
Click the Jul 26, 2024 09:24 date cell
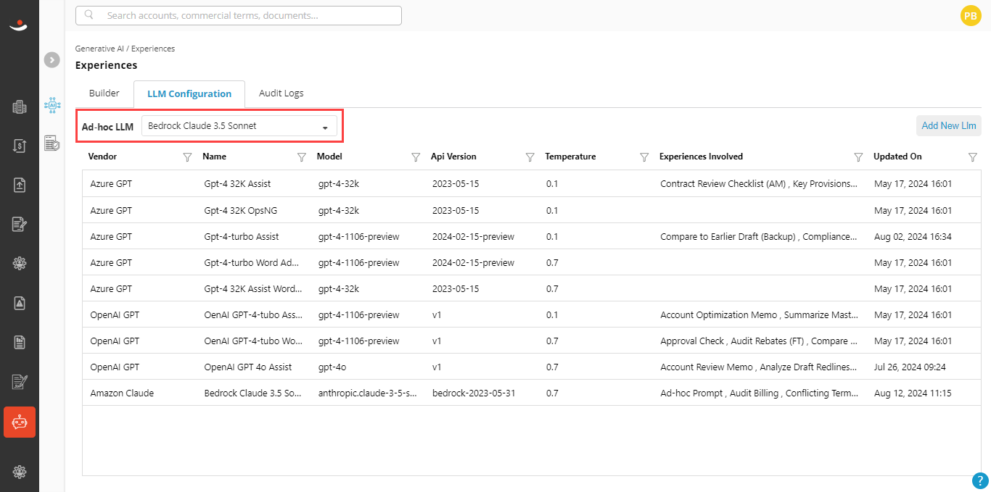coord(910,367)
